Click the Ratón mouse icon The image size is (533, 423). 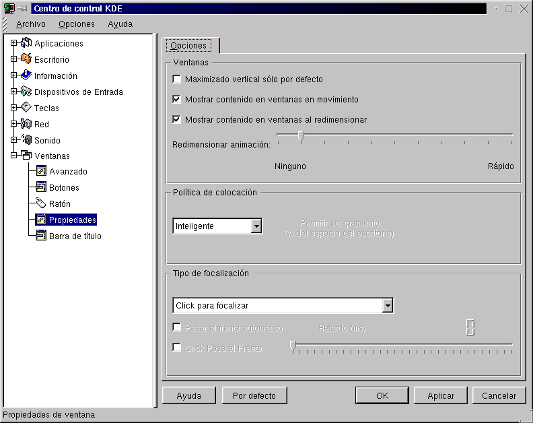point(41,203)
